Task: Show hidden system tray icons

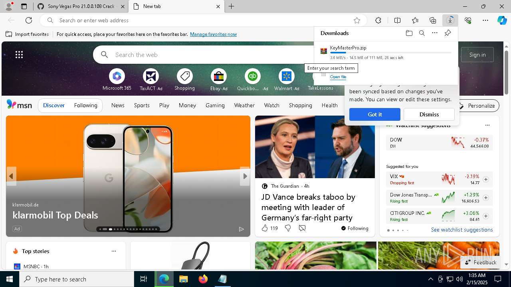Action: coord(430,279)
